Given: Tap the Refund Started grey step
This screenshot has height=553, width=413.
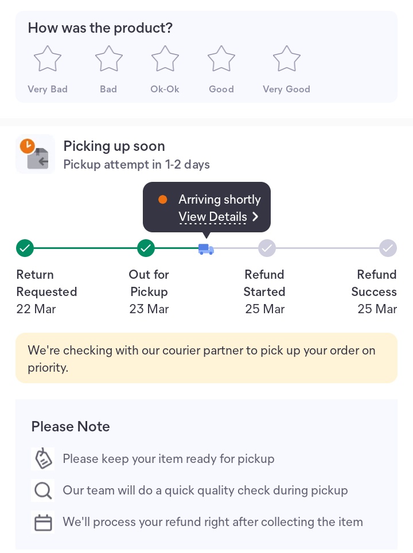Looking at the screenshot, I should pyautogui.click(x=267, y=248).
